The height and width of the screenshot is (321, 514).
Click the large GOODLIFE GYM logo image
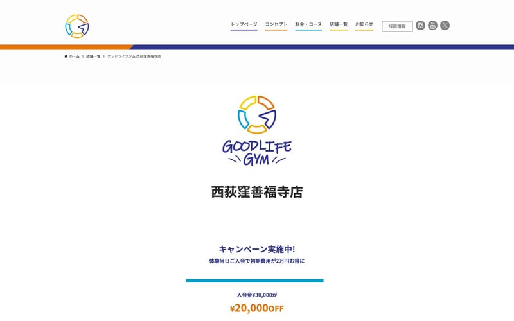pos(257,130)
